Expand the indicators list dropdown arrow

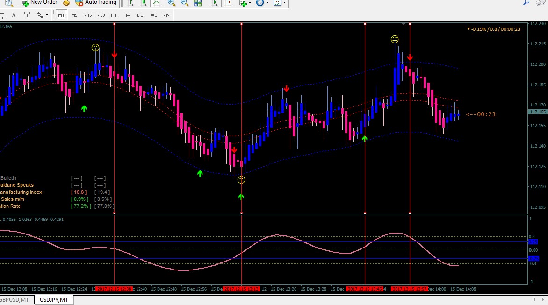tap(250, 3)
